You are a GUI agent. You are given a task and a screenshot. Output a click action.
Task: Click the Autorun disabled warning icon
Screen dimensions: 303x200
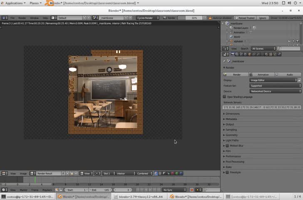[210, 18]
